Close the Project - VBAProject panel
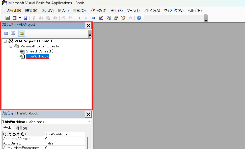The width and height of the screenshot is (245, 149). 88,26
